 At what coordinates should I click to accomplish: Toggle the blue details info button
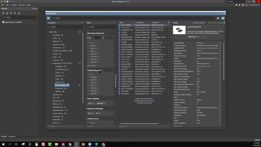click(x=223, y=18)
